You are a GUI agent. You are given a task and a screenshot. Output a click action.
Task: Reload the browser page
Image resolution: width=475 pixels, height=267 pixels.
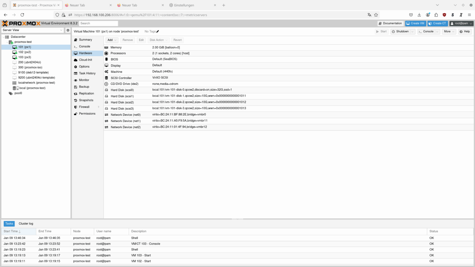(x=22, y=15)
